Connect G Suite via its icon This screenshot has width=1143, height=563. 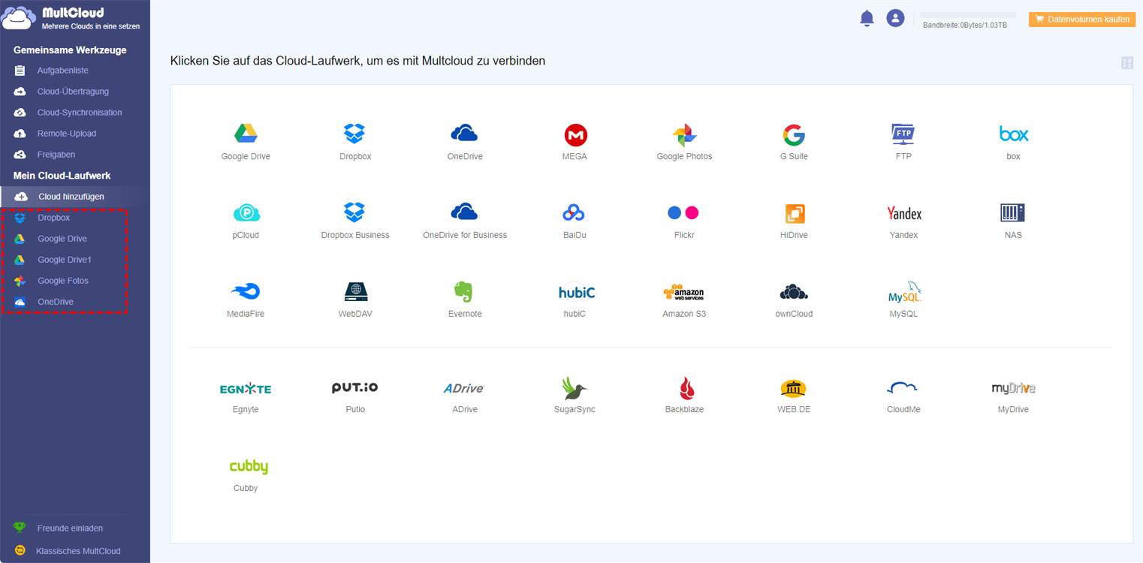pos(794,135)
